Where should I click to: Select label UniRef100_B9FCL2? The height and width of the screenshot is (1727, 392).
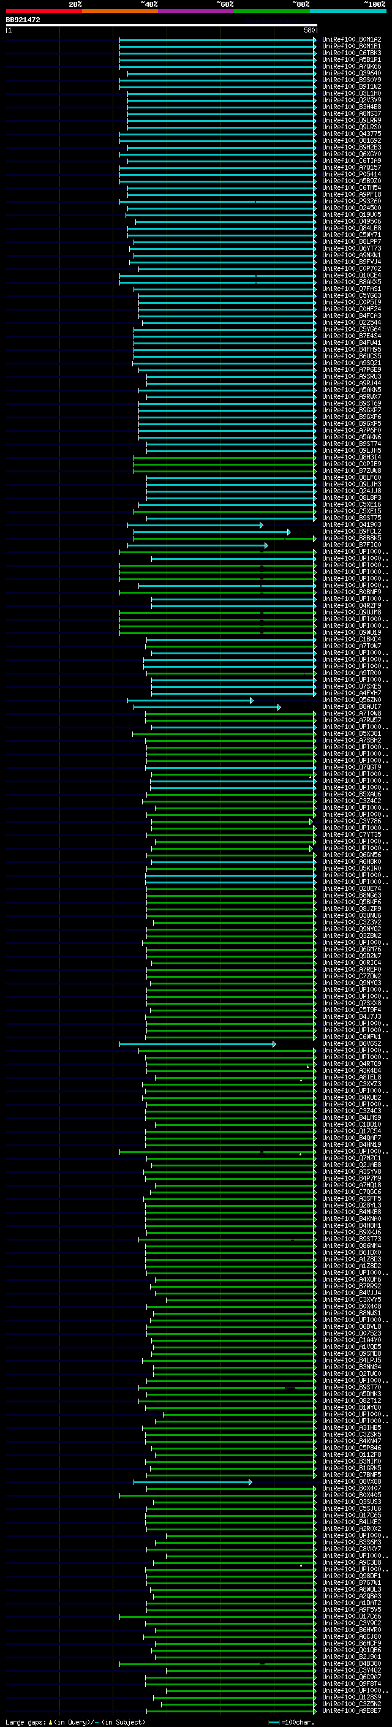point(351,532)
